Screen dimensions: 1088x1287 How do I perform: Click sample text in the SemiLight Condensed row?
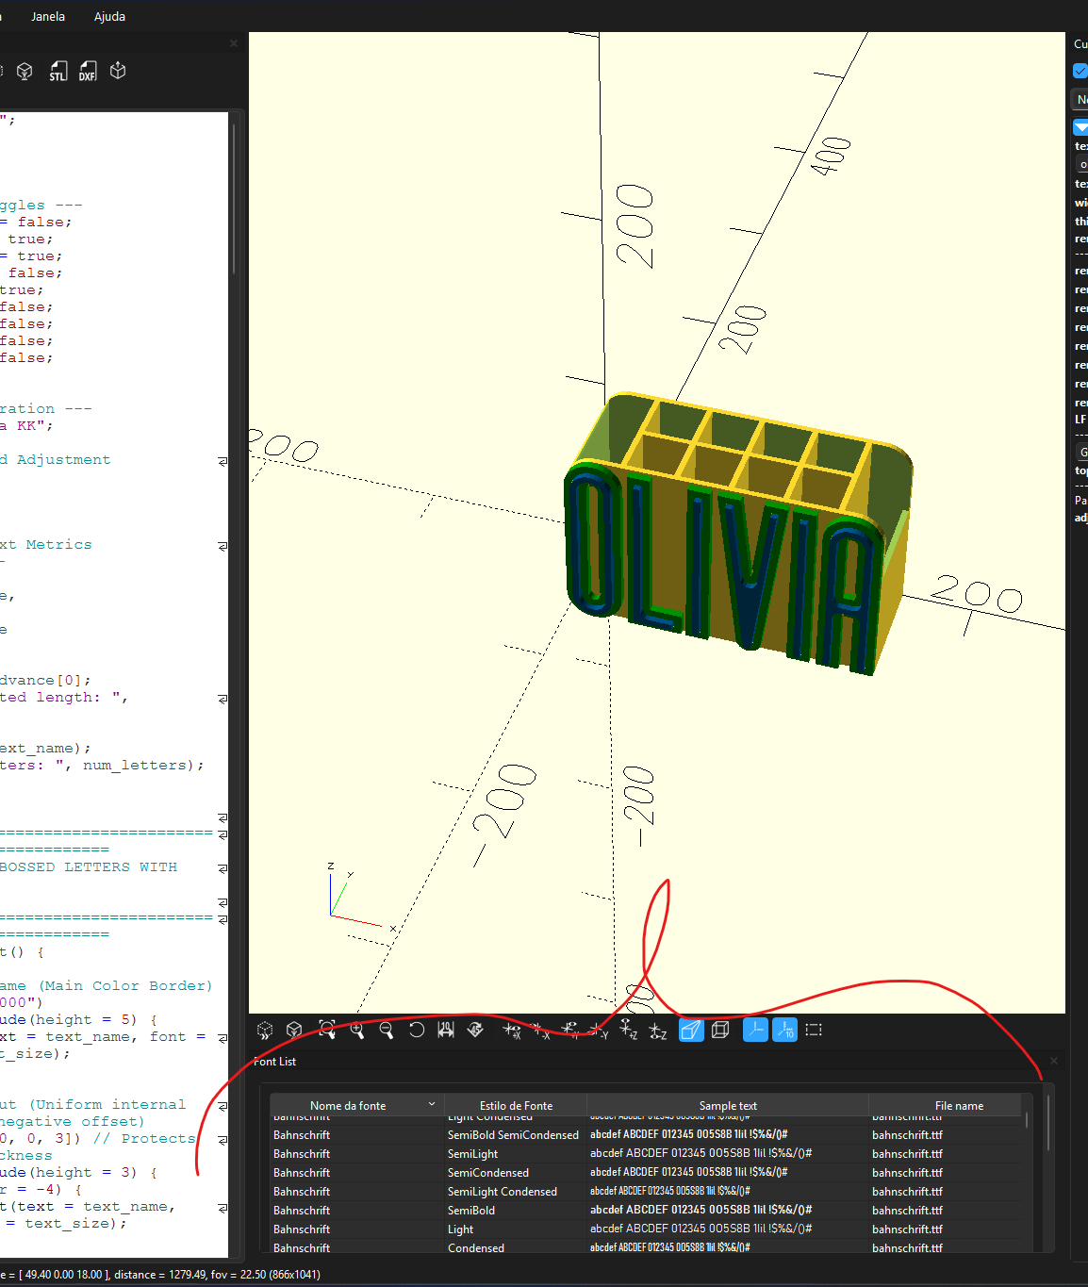pyautogui.click(x=670, y=1192)
